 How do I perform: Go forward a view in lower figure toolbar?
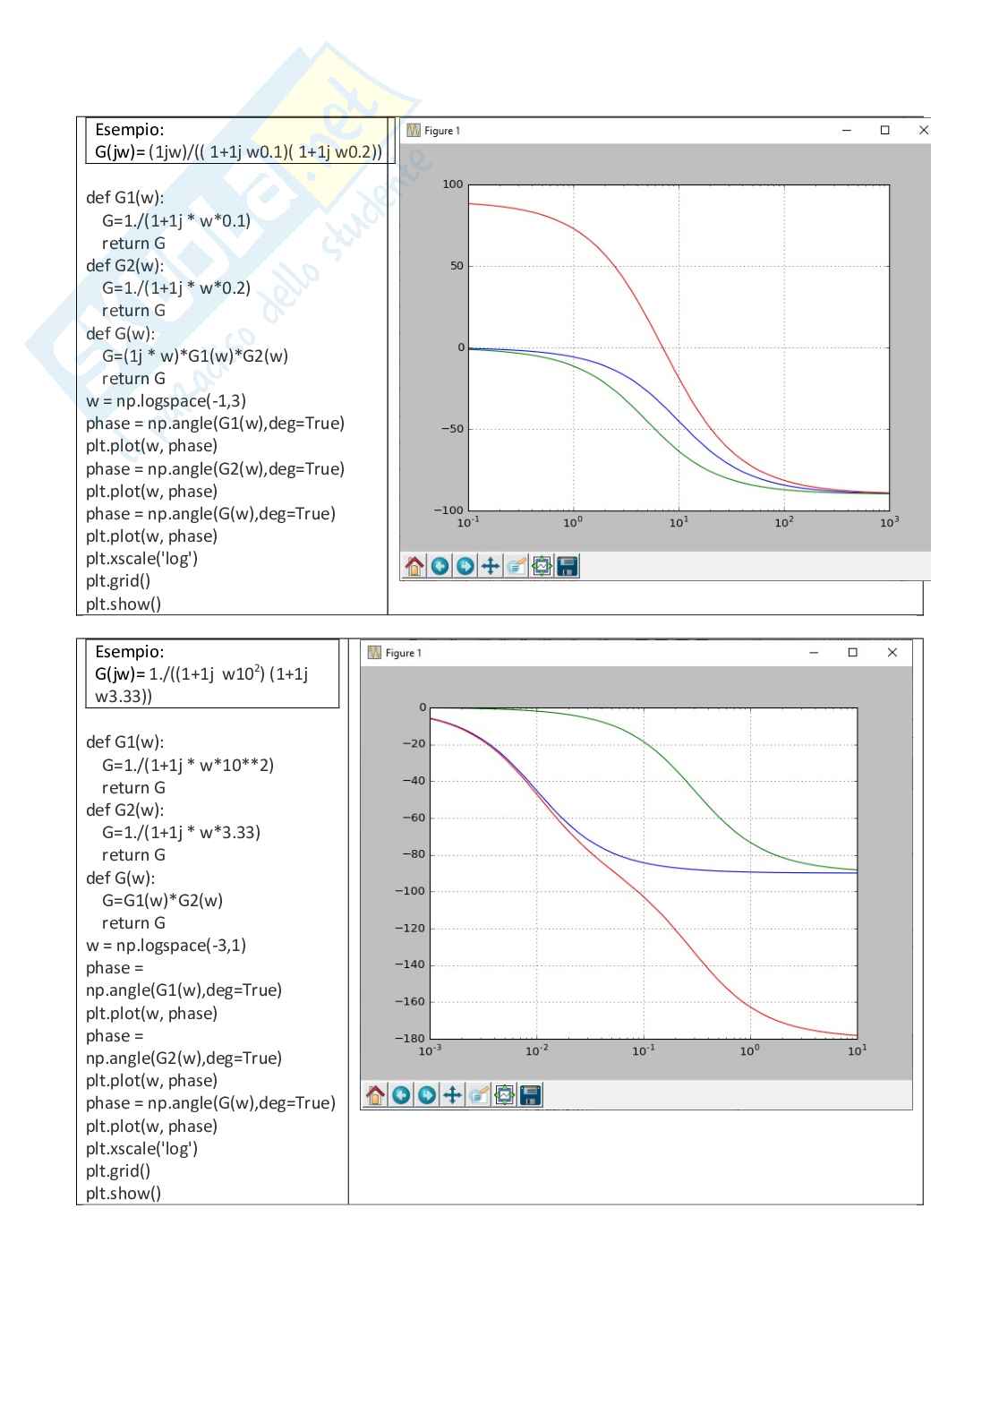[x=427, y=1094]
